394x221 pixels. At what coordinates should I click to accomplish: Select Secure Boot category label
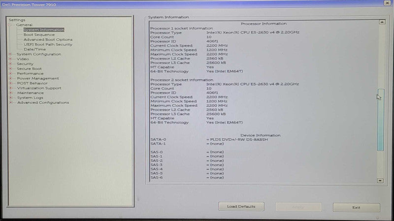click(x=29, y=68)
